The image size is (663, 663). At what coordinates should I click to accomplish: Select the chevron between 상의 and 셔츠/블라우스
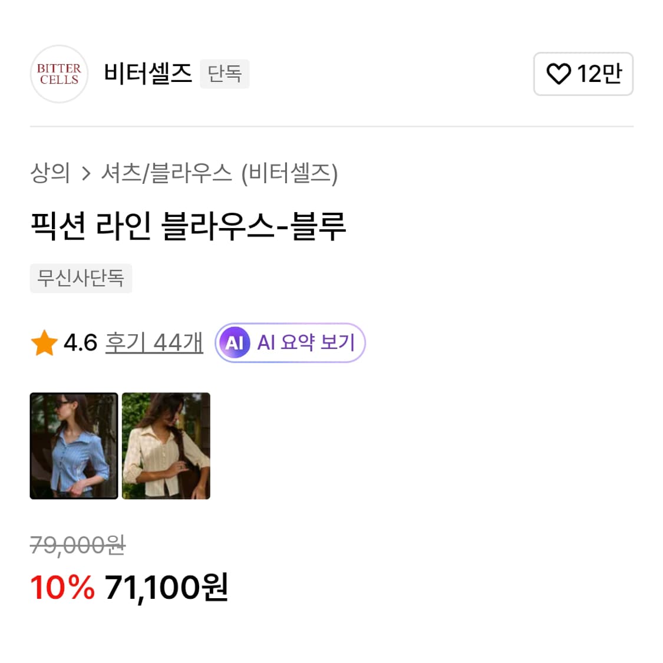[87, 173]
